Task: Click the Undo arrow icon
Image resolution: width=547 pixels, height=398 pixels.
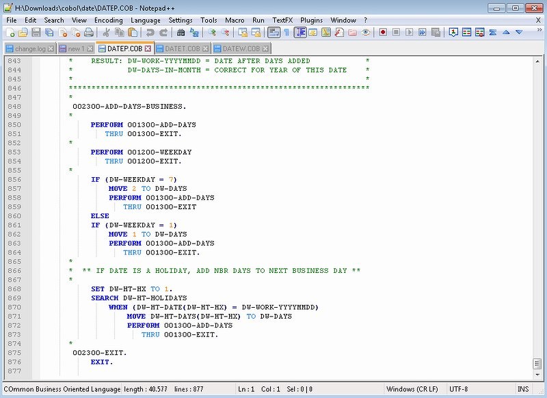Action: coord(150,33)
